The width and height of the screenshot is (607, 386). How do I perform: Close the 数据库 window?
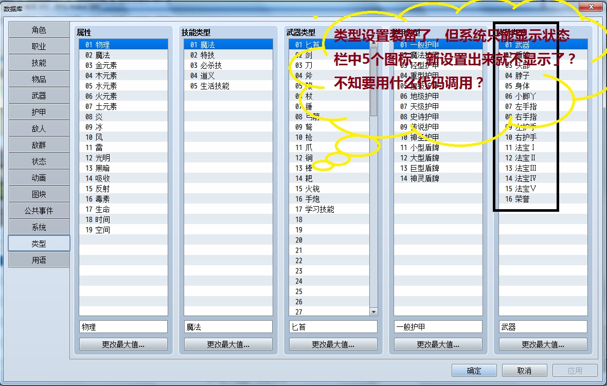coord(591,7)
